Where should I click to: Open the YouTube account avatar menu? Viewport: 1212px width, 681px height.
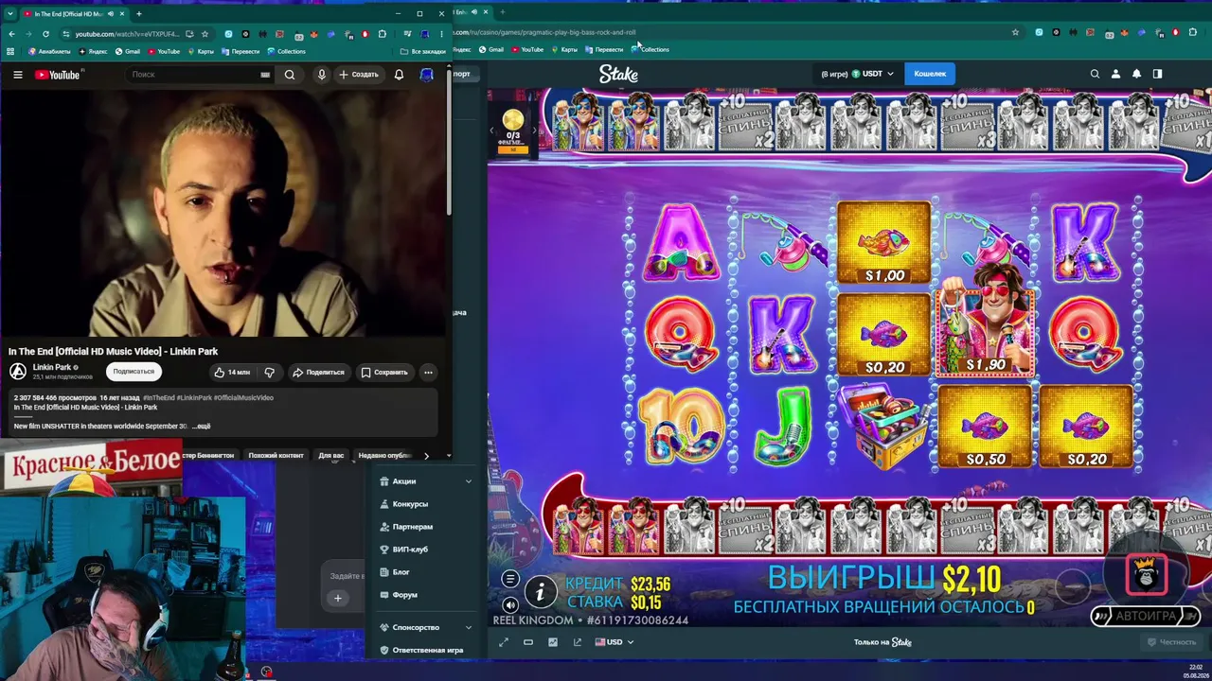pos(427,75)
